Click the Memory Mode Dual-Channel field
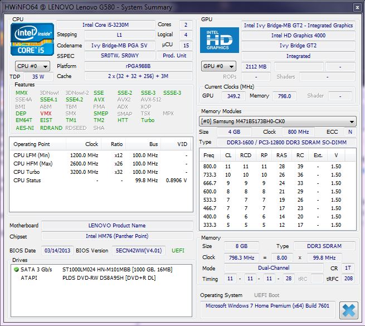The width and height of the screenshot is (365, 326). 274,268
